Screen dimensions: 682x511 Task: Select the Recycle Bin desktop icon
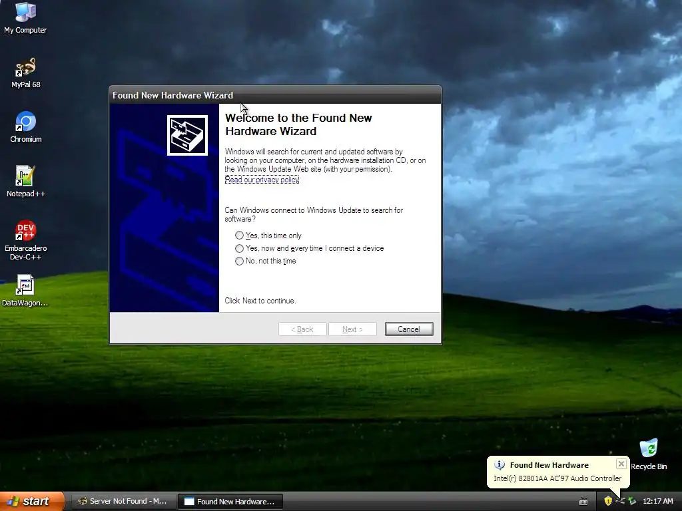(x=649, y=454)
